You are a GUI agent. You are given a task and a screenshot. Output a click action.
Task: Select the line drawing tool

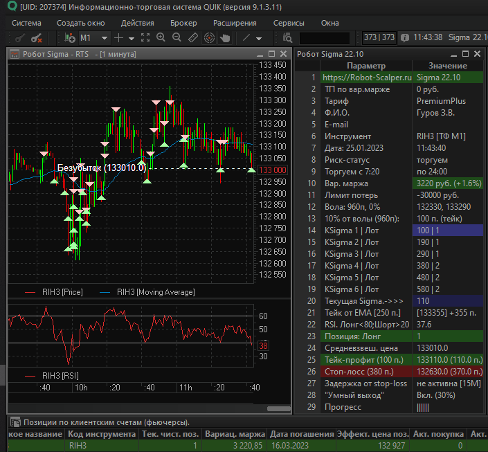click(x=246, y=37)
